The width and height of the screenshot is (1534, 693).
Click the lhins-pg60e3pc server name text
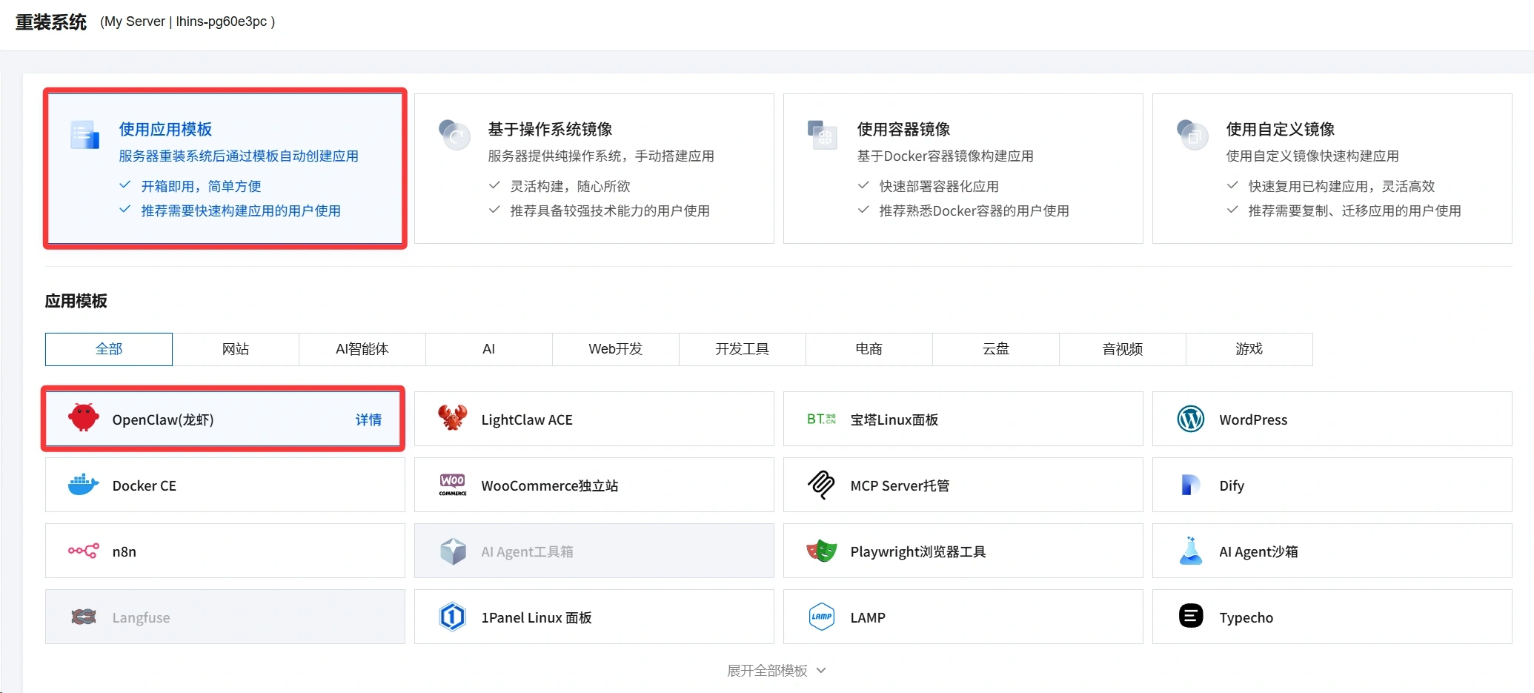[221, 21]
